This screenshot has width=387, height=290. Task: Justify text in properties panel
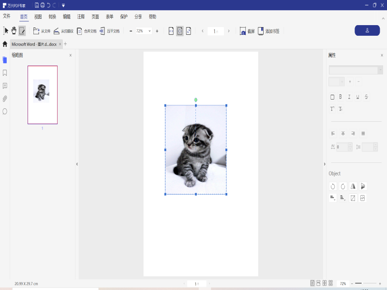(363, 133)
